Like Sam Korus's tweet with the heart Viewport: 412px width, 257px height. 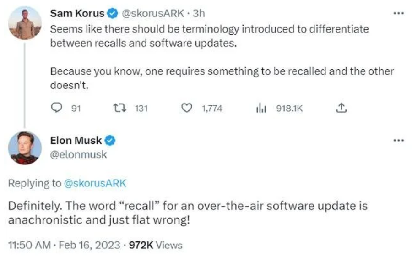click(x=186, y=108)
